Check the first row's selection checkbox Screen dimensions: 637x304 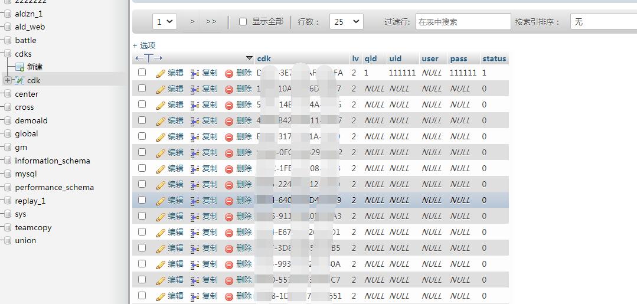pyautogui.click(x=142, y=73)
